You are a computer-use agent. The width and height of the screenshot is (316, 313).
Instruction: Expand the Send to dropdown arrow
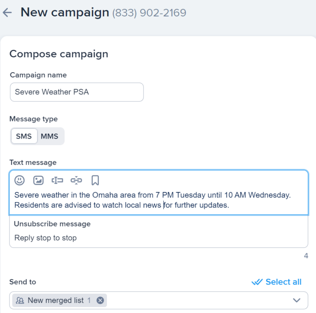[297, 301]
